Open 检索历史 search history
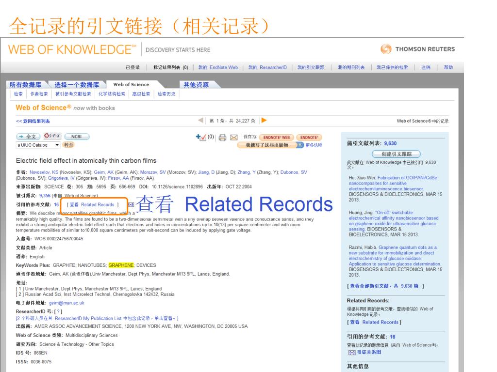Image resolution: width=497 pixels, height=372 pixels. click(166, 94)
